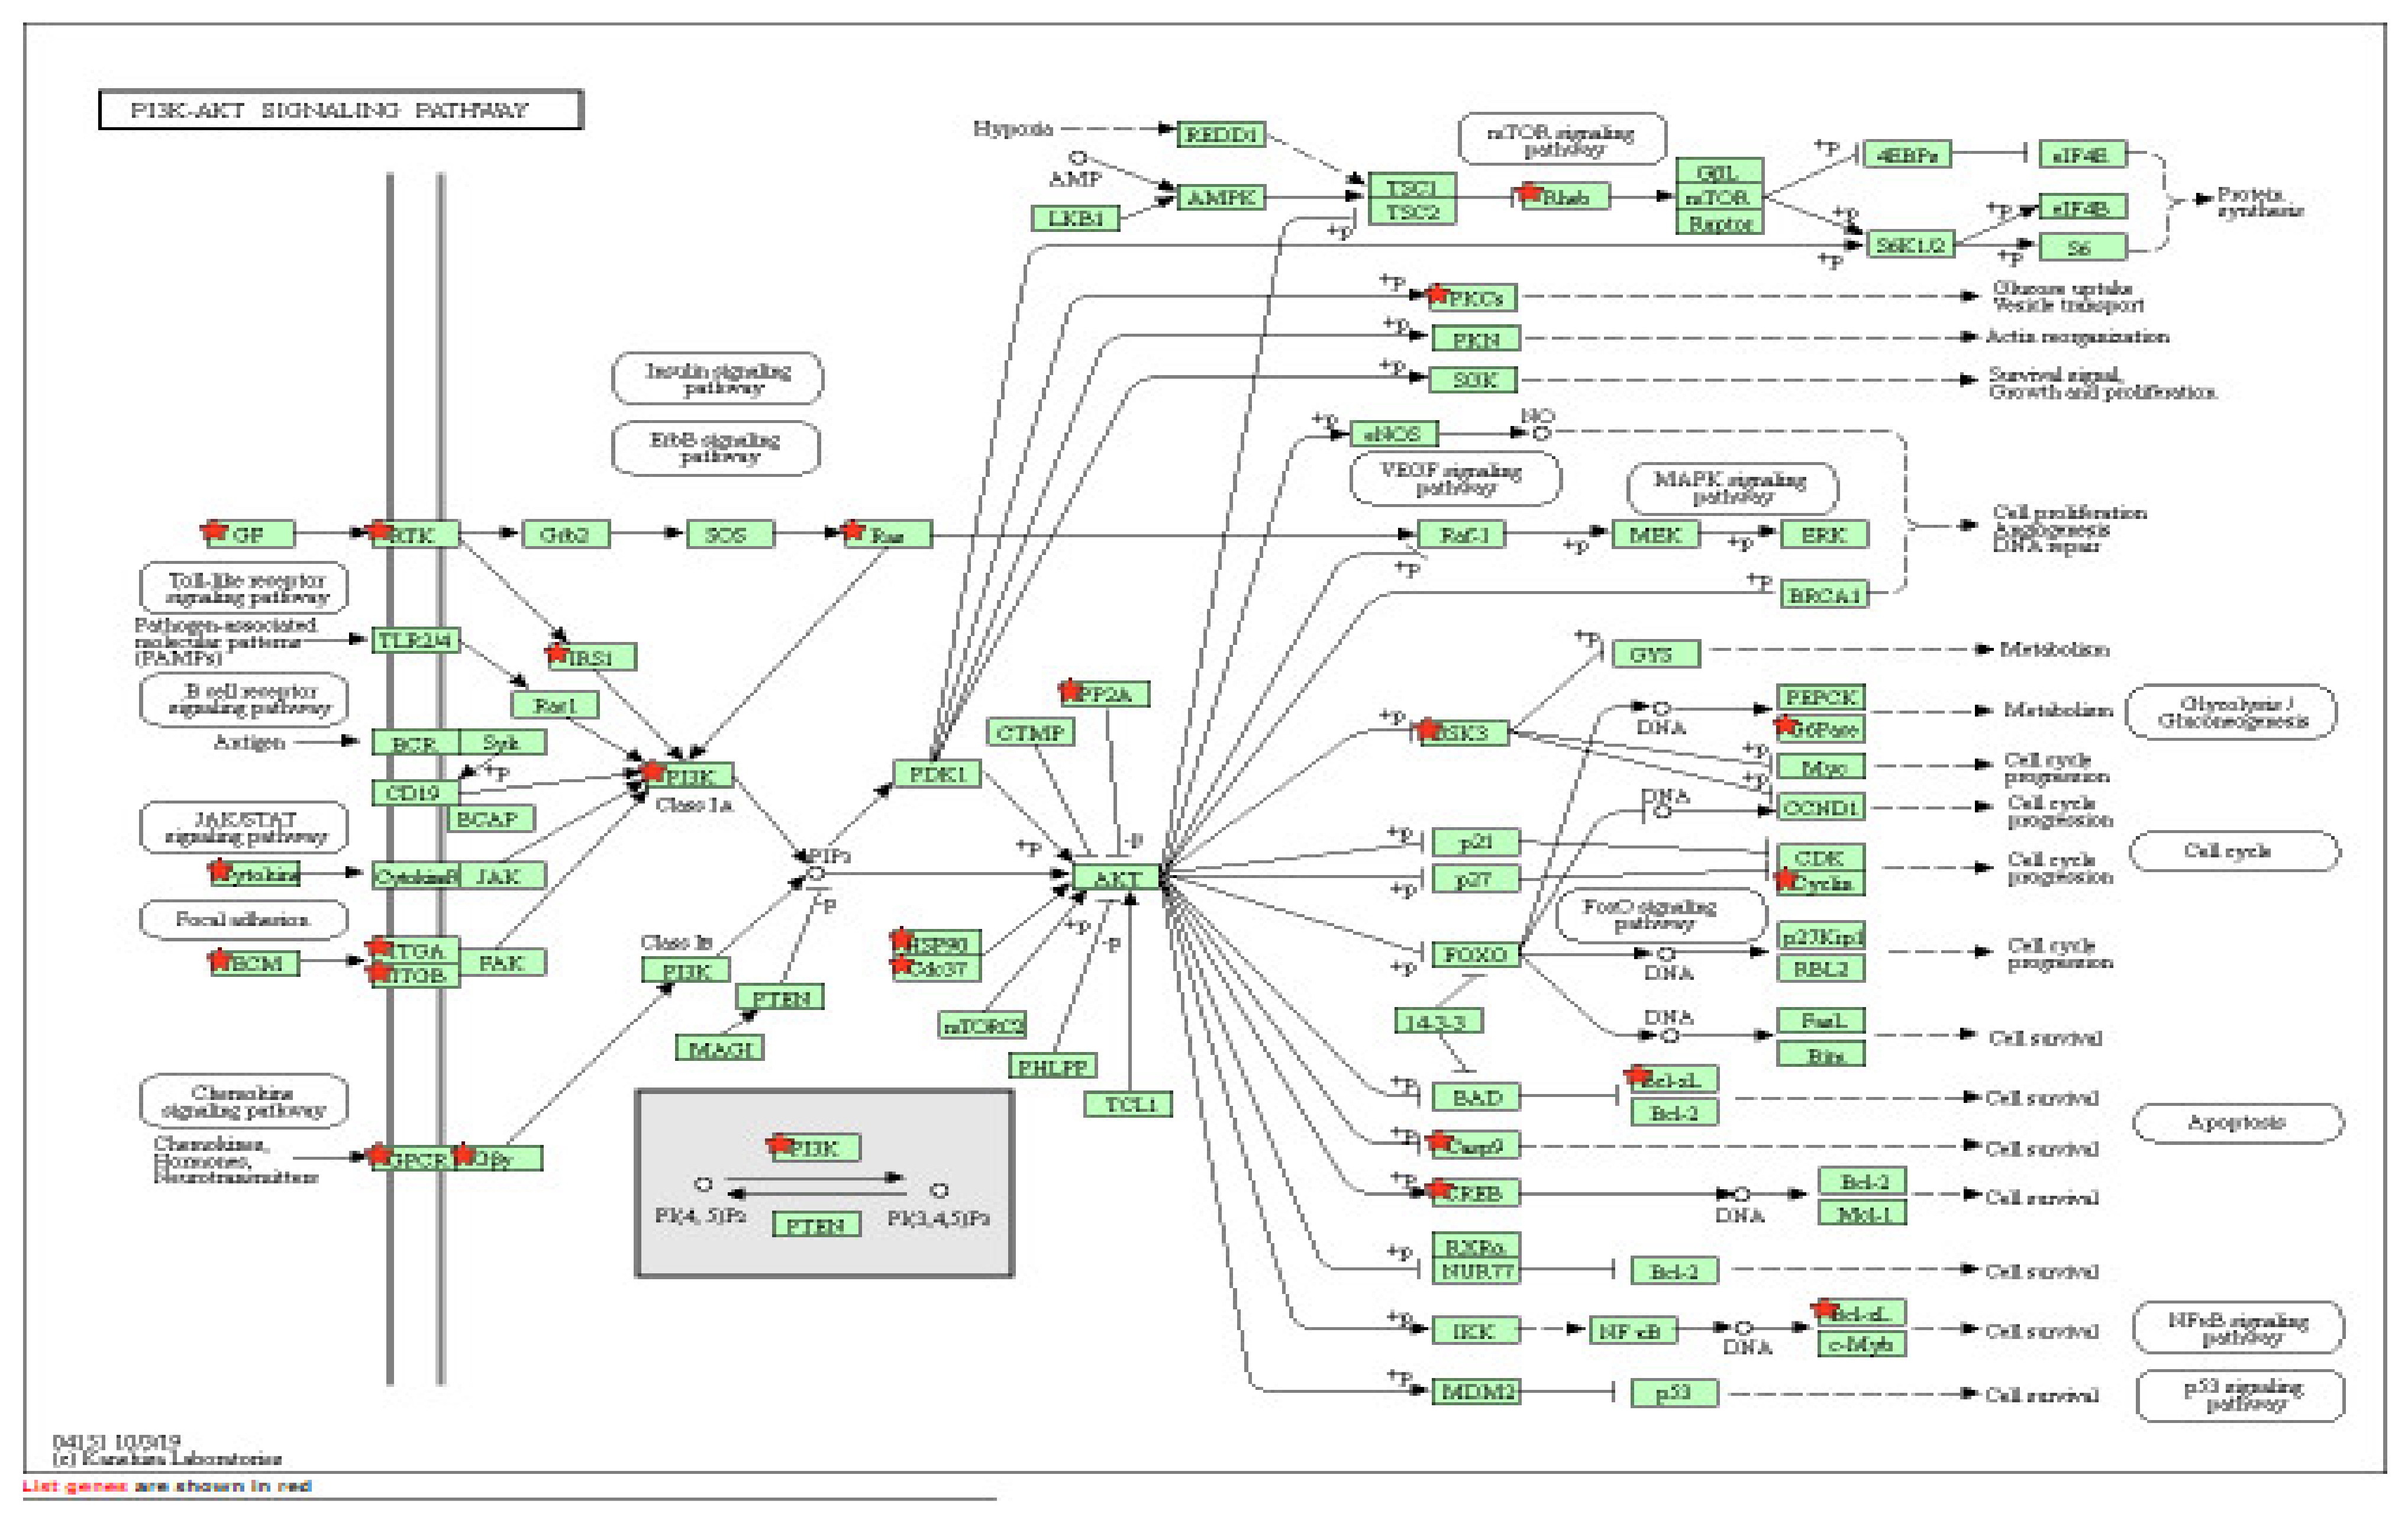Open the AKT gene node
Screen dimensions: 2408x1523
tap(1117, 878)
